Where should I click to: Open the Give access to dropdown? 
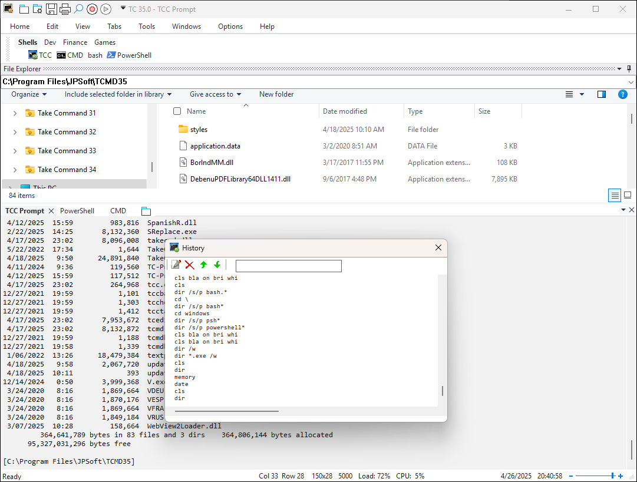coord(215,94)
